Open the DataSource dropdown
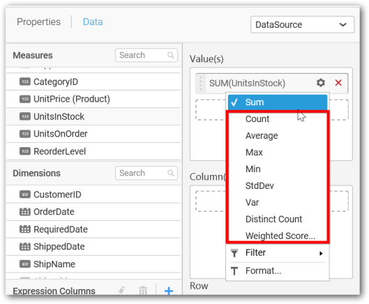The height and width of the screenshot is (304, 369). click(x=303, y=24)
